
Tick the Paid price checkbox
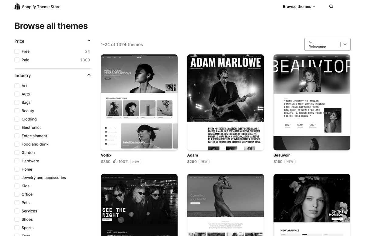pos(17,60)
